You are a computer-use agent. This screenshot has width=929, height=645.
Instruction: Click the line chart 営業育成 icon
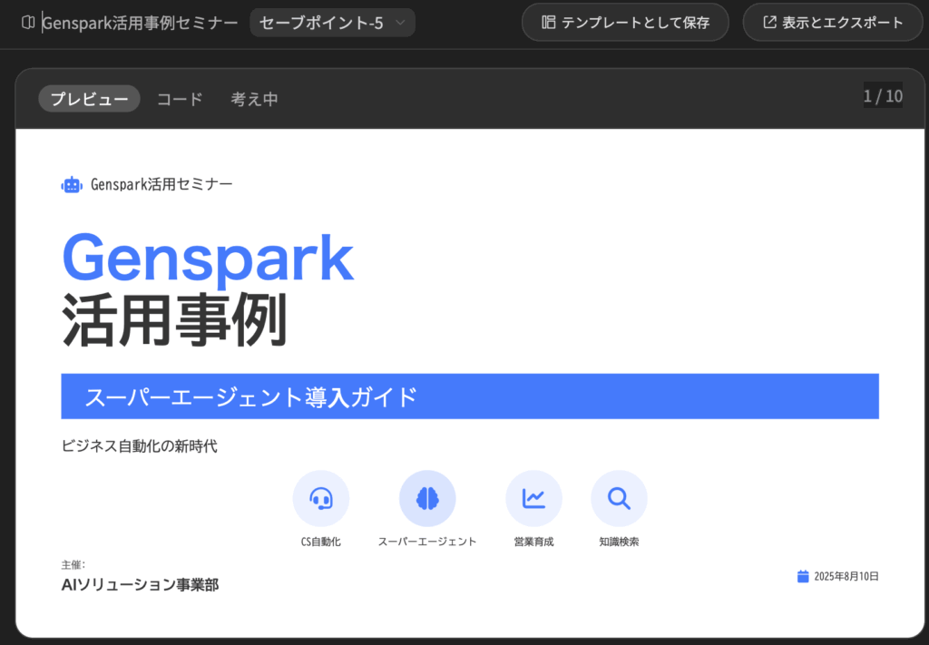[x=533, y=499]
